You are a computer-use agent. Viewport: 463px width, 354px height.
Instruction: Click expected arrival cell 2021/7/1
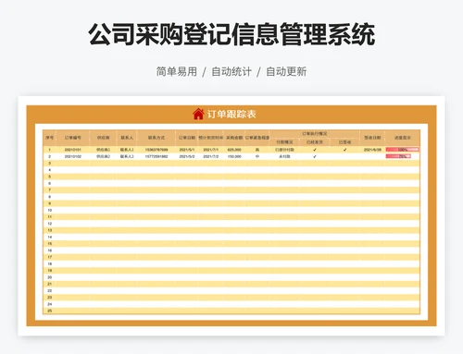coord(211,150)
